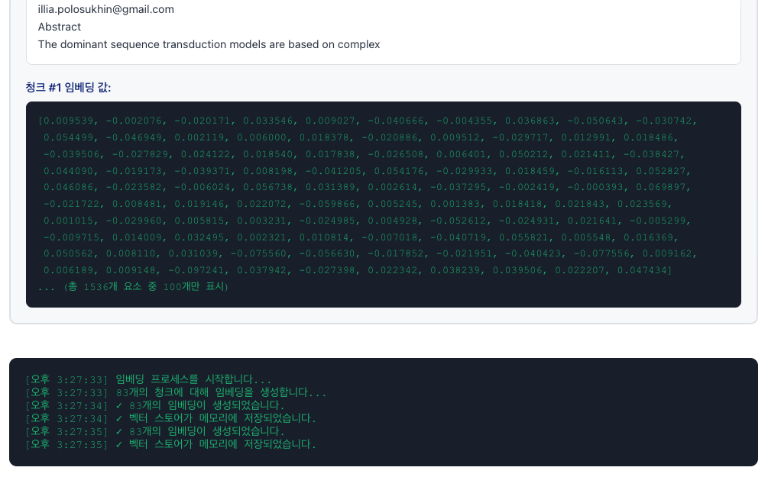Click the "The dominant sequence transduction models" sentence
Screen dimensions: 768x477
tap(209, 44)
